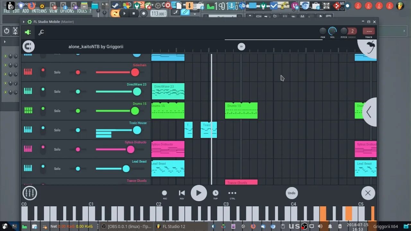Open the PATTERNS menu
This screenshot has width=411, height=231.
tap(39, 11)
